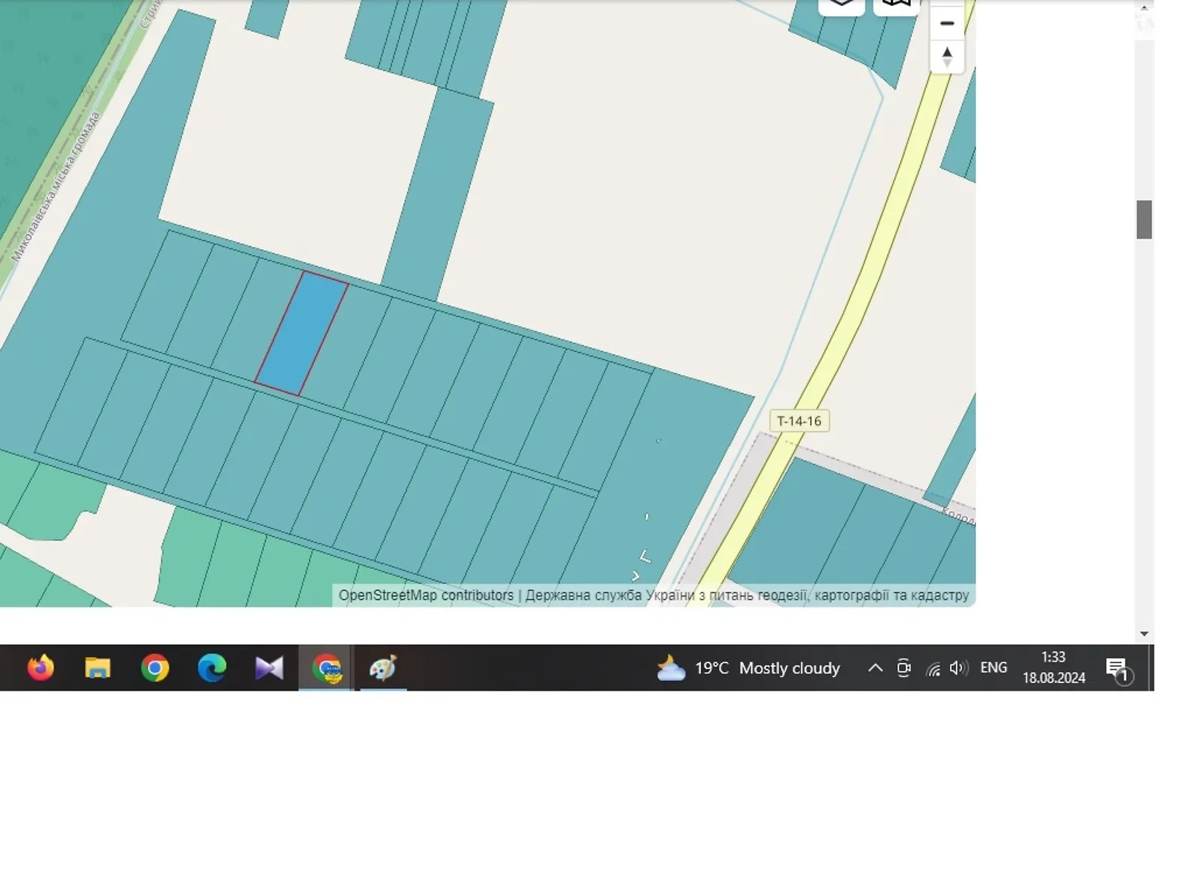Open the first Google Chrome taskbar icon
Image resolution: width=1194 pixels, height=895 pixels.
(155, 668)
